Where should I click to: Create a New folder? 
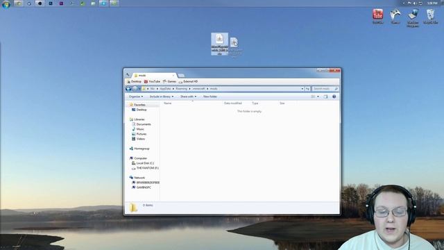[x=210, y=97]
